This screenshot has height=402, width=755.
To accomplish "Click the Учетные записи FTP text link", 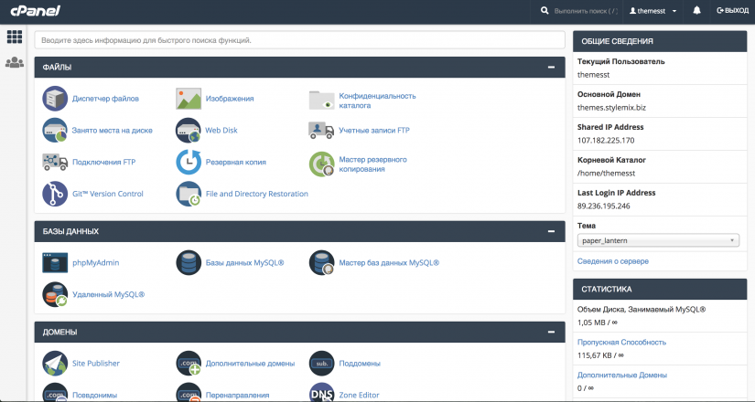I will click(374, 131).
